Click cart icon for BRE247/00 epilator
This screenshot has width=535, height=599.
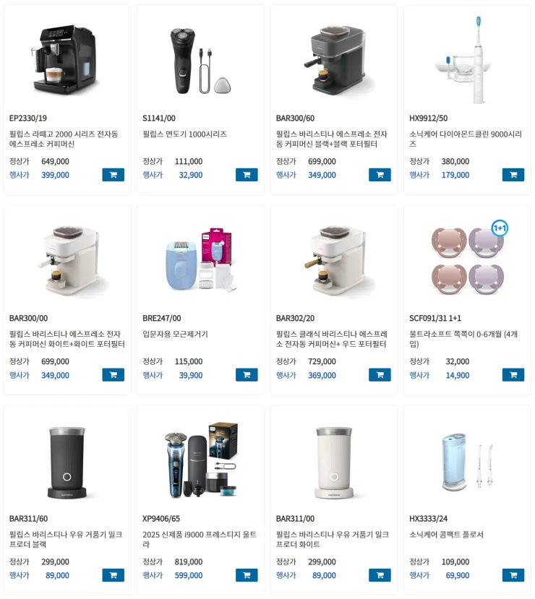pos(247,375)
